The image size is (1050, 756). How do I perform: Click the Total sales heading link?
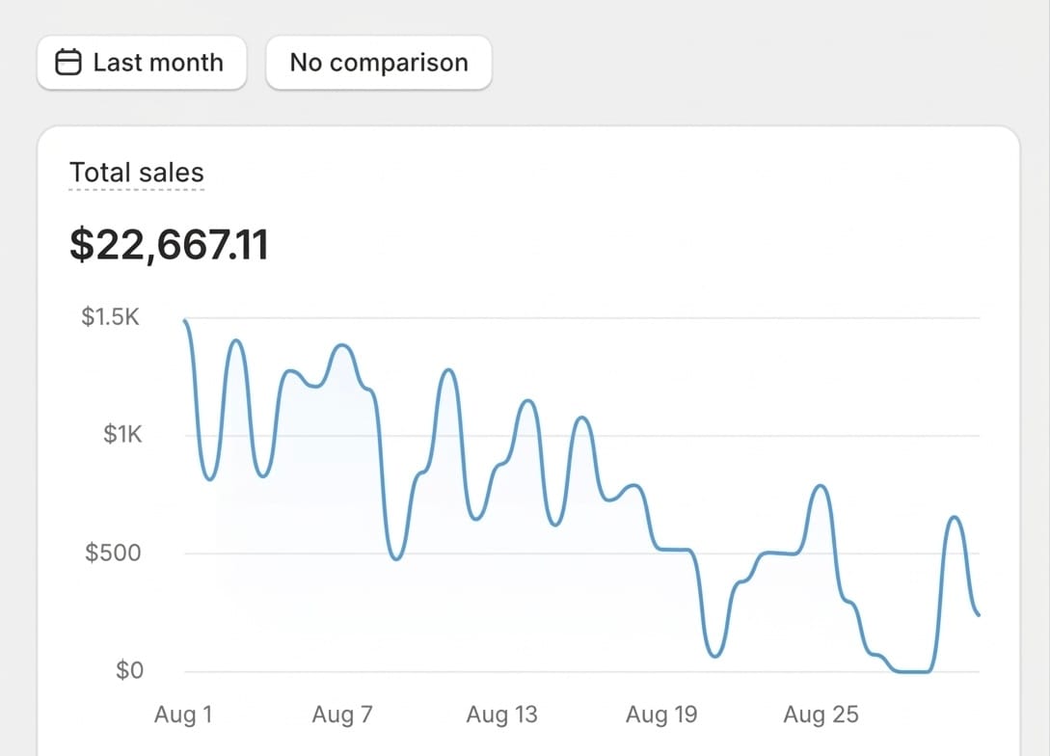(137, 173)
